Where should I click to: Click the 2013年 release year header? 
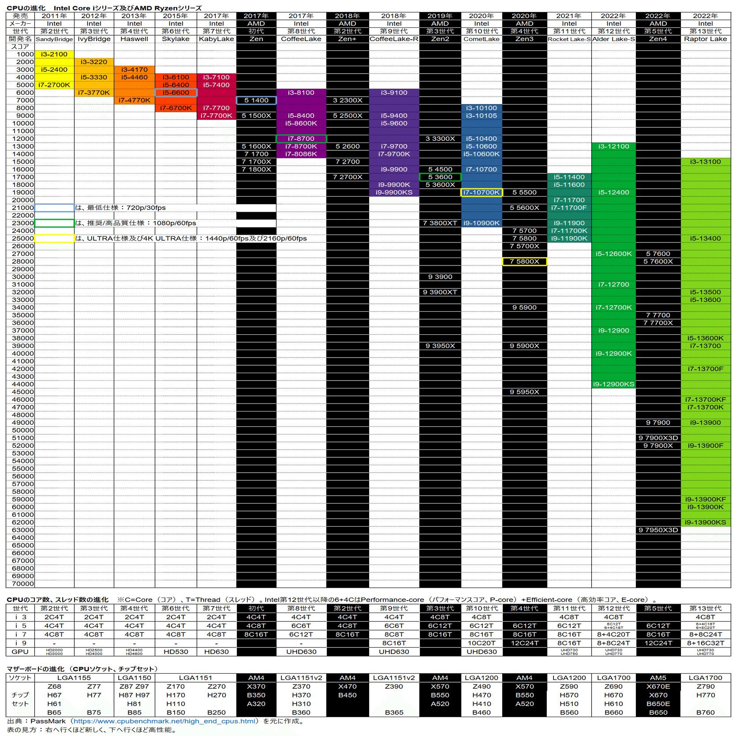click(x=134, y=16)
